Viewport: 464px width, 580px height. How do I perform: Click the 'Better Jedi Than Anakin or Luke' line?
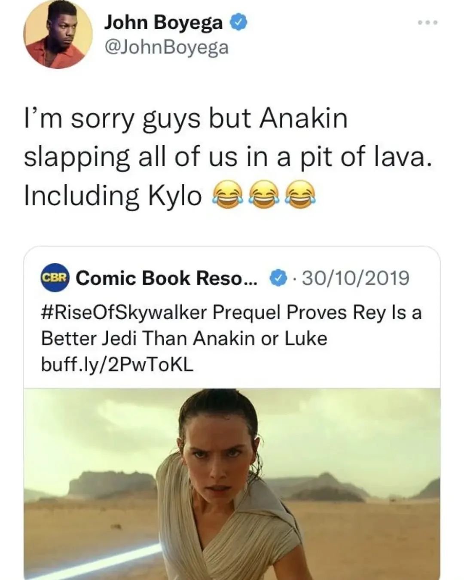(x=184, y=339)
